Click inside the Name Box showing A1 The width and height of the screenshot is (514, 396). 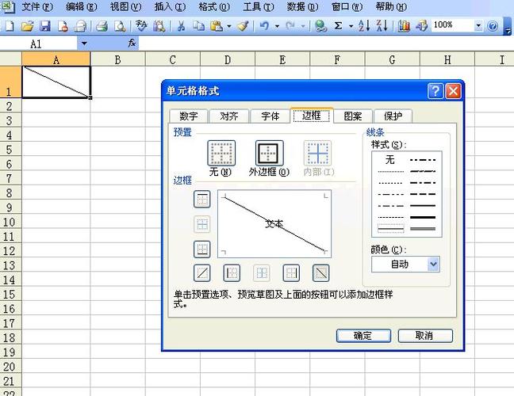click(39, 44)
